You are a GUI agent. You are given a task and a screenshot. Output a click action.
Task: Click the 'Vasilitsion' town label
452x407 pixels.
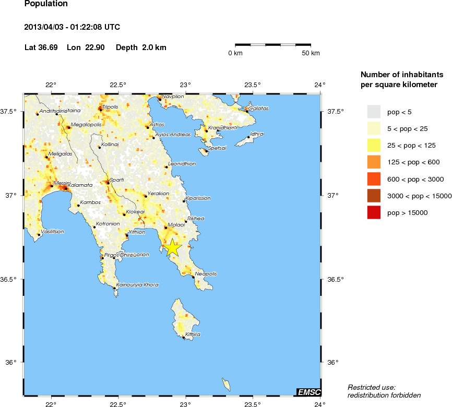coord(53,232)
